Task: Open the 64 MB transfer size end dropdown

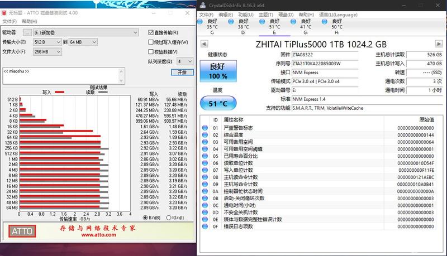Action: 83,42
